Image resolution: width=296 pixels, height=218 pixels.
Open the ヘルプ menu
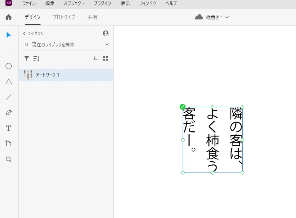coord(171,3)
